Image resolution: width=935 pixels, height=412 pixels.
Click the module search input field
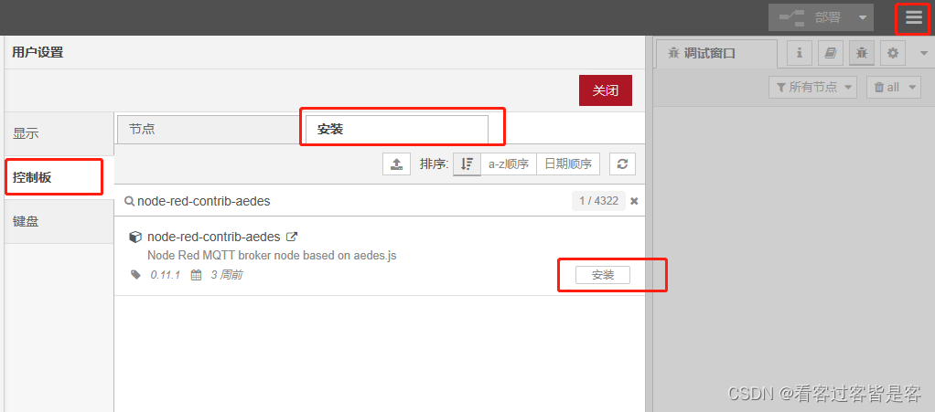352,201
